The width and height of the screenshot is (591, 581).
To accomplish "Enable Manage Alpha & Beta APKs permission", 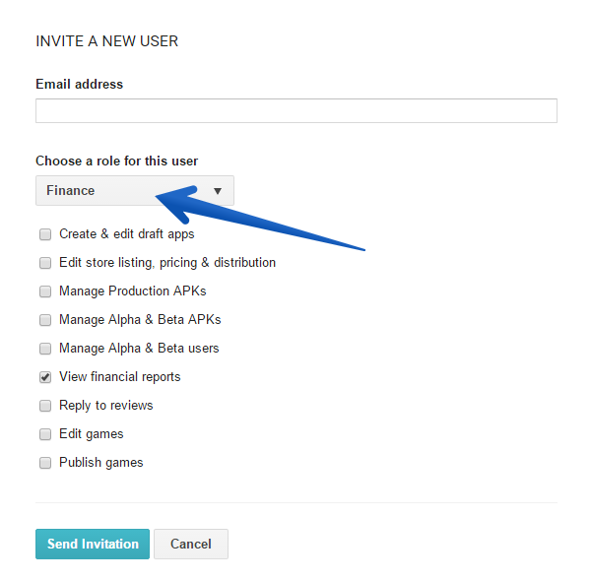I will pos(45,320).
